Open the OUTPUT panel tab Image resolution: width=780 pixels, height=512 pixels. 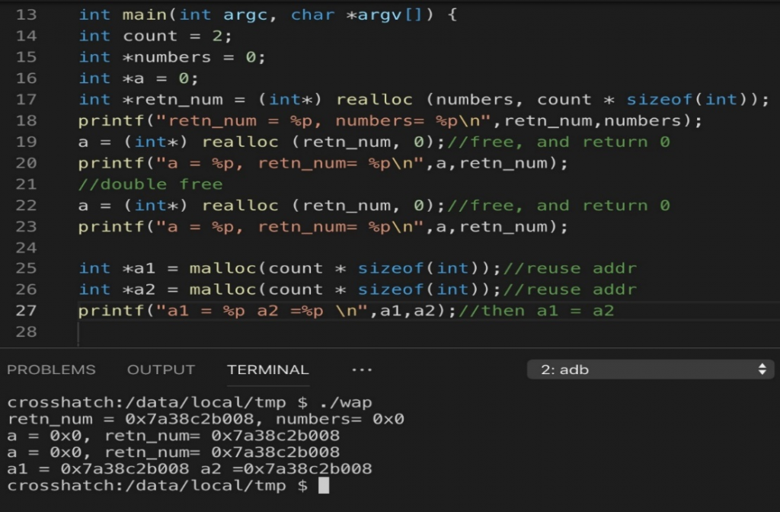161,370
